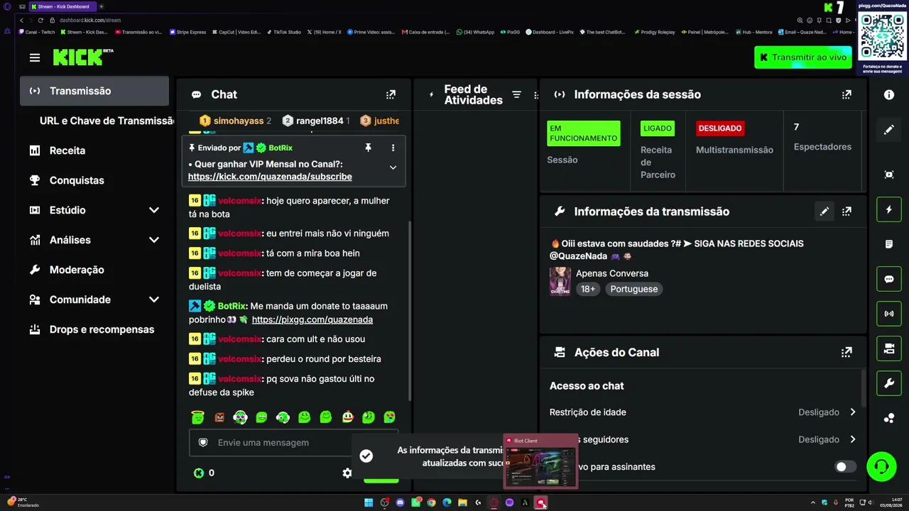Image resolution: width=909 pixels, height=511 pixels.
Task: Open the pinned message three-dot options
Action: pyautogui.click(x=393, y=148)
